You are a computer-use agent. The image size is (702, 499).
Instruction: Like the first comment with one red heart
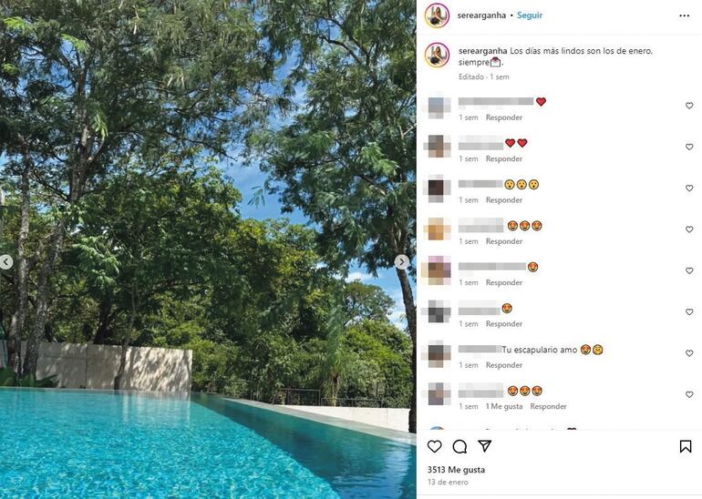click(689, 106)
